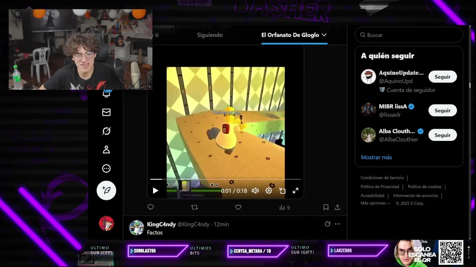Open Información de anuncios link
The width and height of the screenshot is (476, 267).
tap(416, 195)
